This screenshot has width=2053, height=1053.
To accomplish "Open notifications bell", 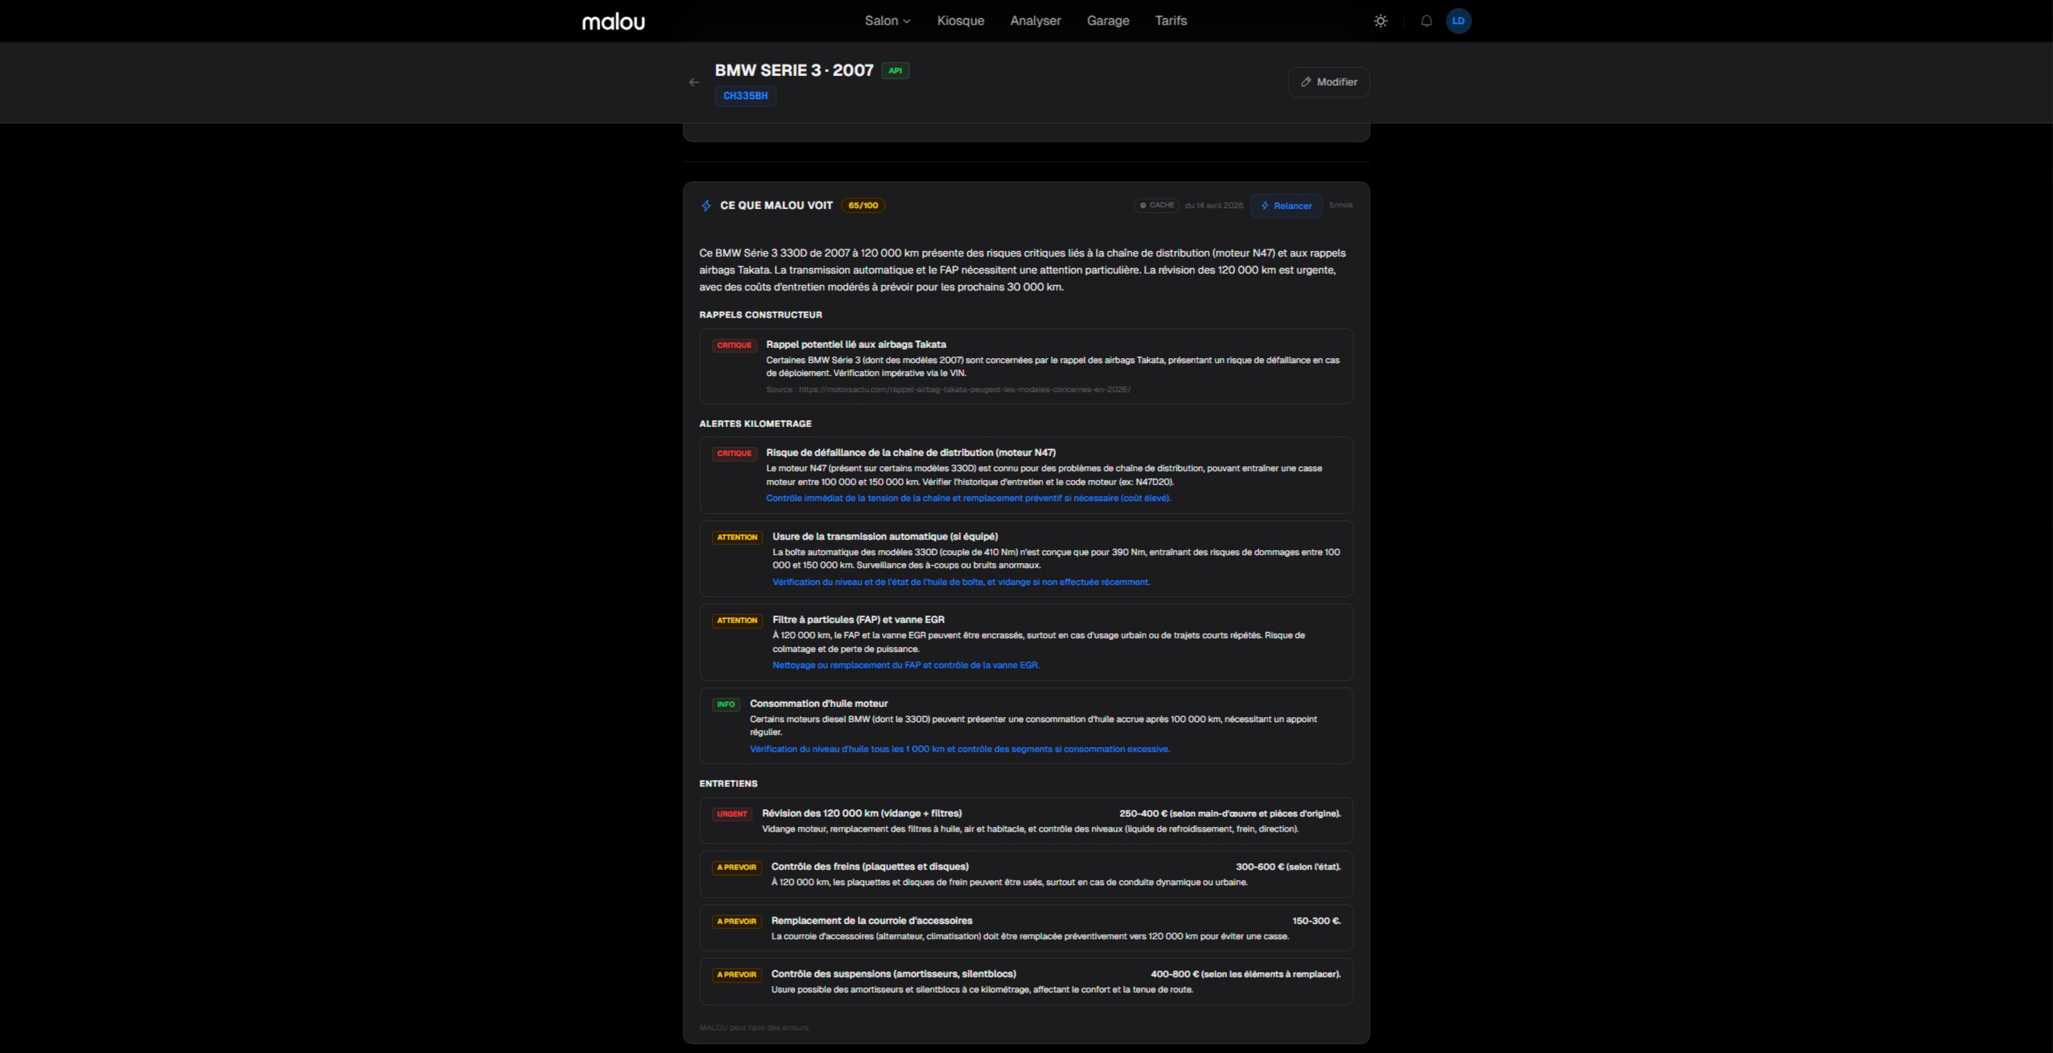I will pyautogui.click(x=1427, y=21).
